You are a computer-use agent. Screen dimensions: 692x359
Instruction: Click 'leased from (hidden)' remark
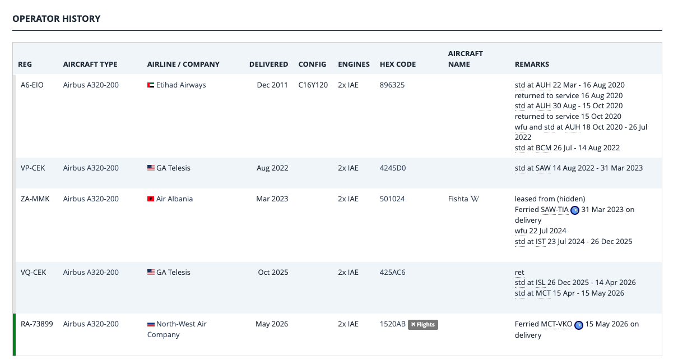550,199
